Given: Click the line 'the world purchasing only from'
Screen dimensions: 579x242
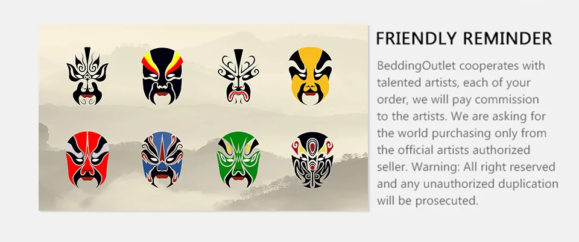Looking at the screenshot, I should tap(461, 133).
